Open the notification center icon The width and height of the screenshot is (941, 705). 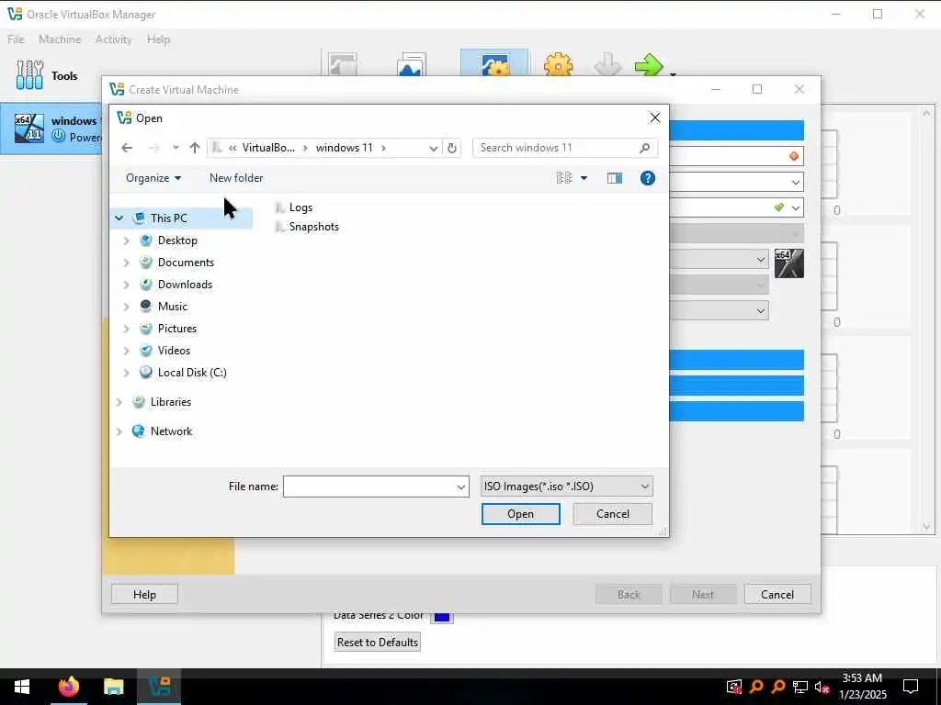911,687
